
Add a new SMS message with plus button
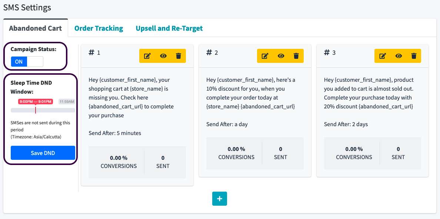[x=219, y=199]
